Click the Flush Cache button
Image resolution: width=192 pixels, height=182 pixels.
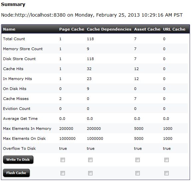[x=16, y=173]
